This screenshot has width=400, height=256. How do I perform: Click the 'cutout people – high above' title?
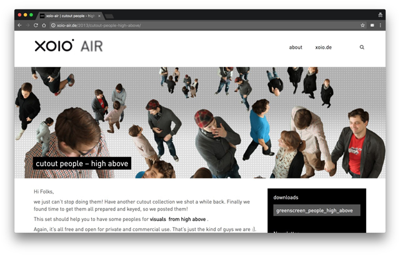point(82,164)
